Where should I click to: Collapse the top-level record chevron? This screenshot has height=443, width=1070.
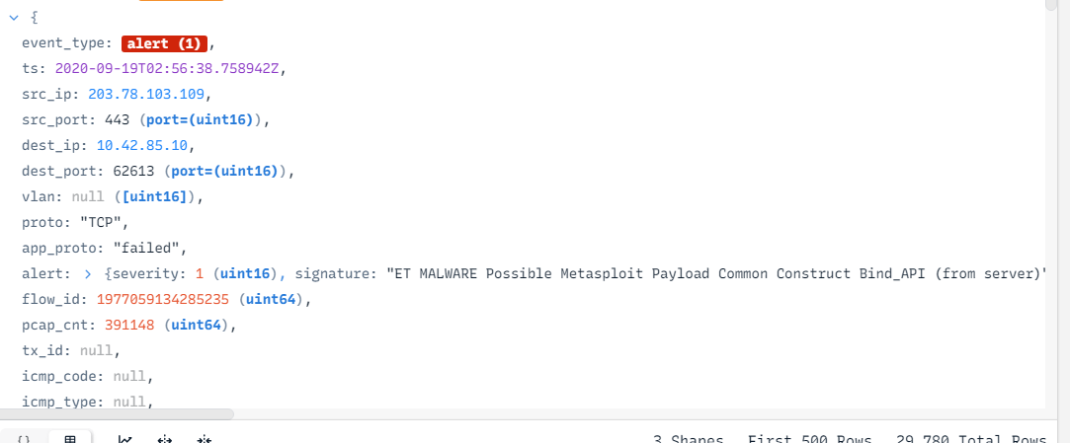[x=14, y=19]
